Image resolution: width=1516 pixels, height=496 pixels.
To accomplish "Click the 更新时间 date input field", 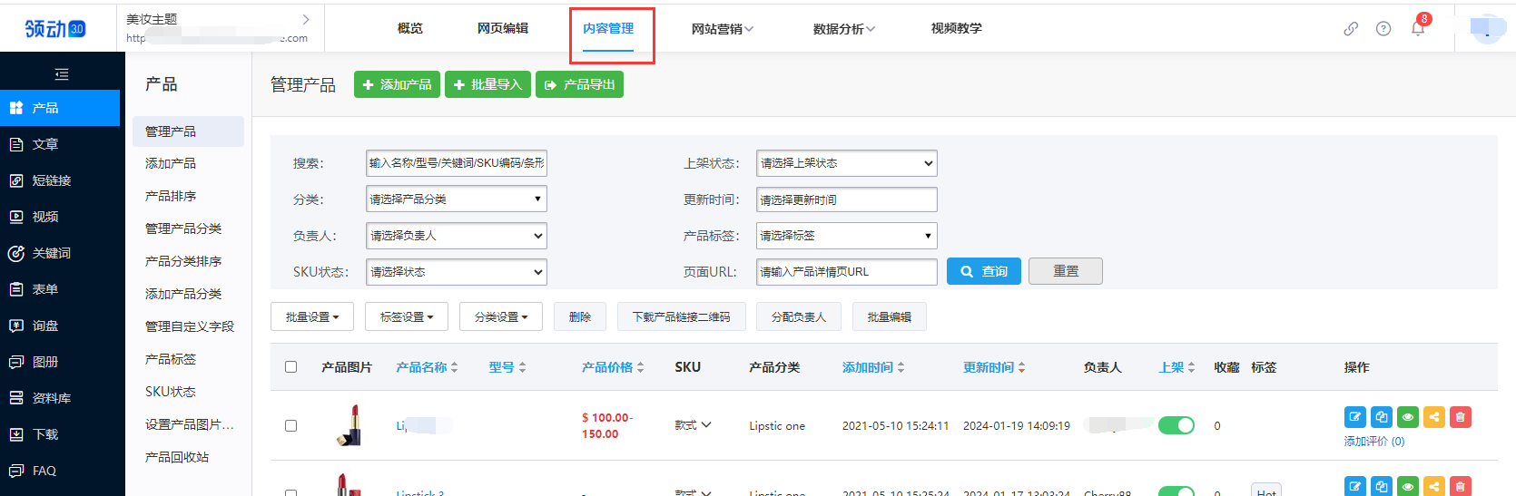I will 847,199.
